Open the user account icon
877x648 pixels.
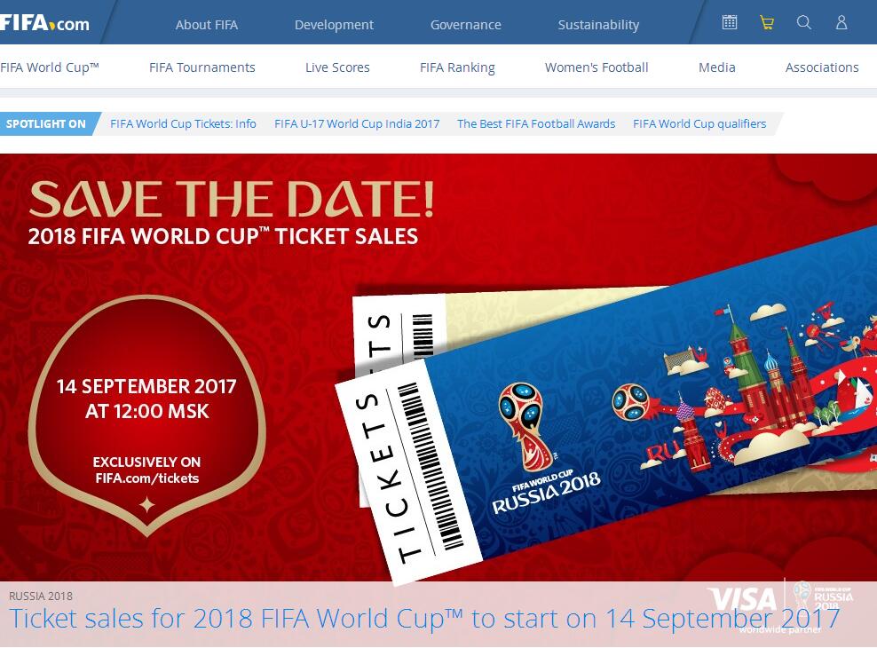click(x=841, y=22)
